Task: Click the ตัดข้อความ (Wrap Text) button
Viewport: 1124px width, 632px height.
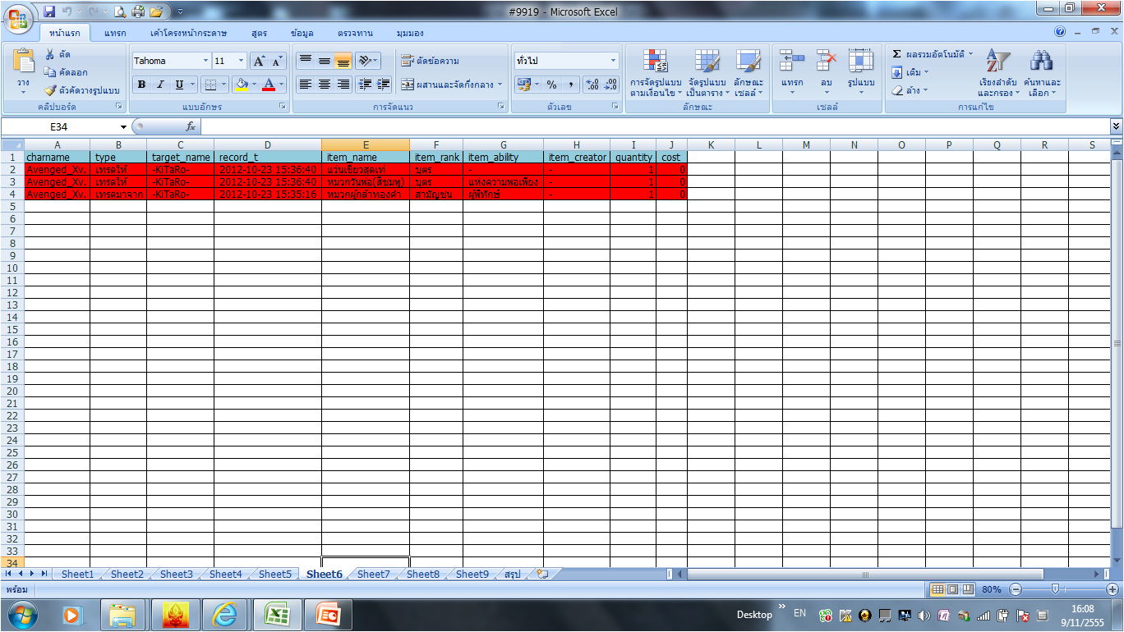Action: point(430,61)
